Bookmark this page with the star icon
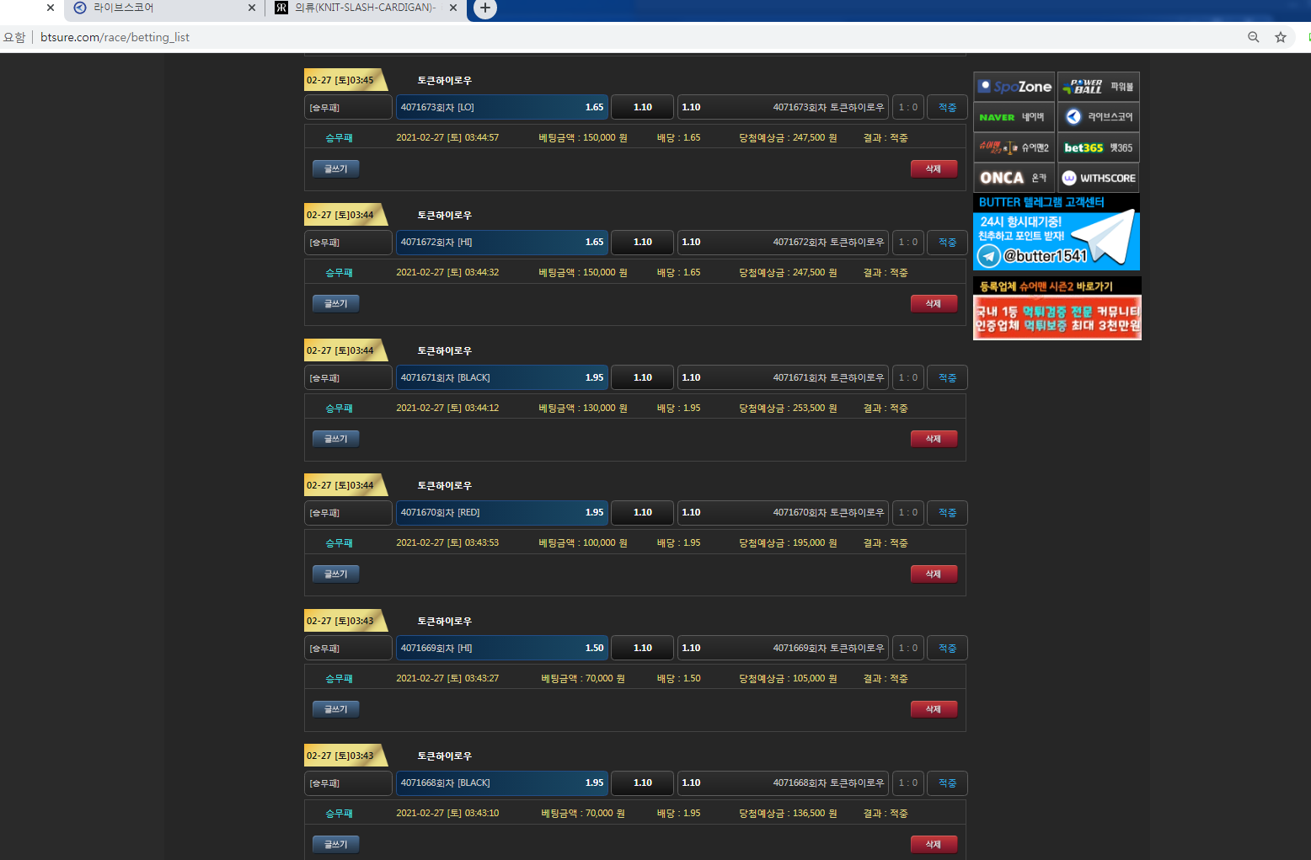 point(1280,37)
